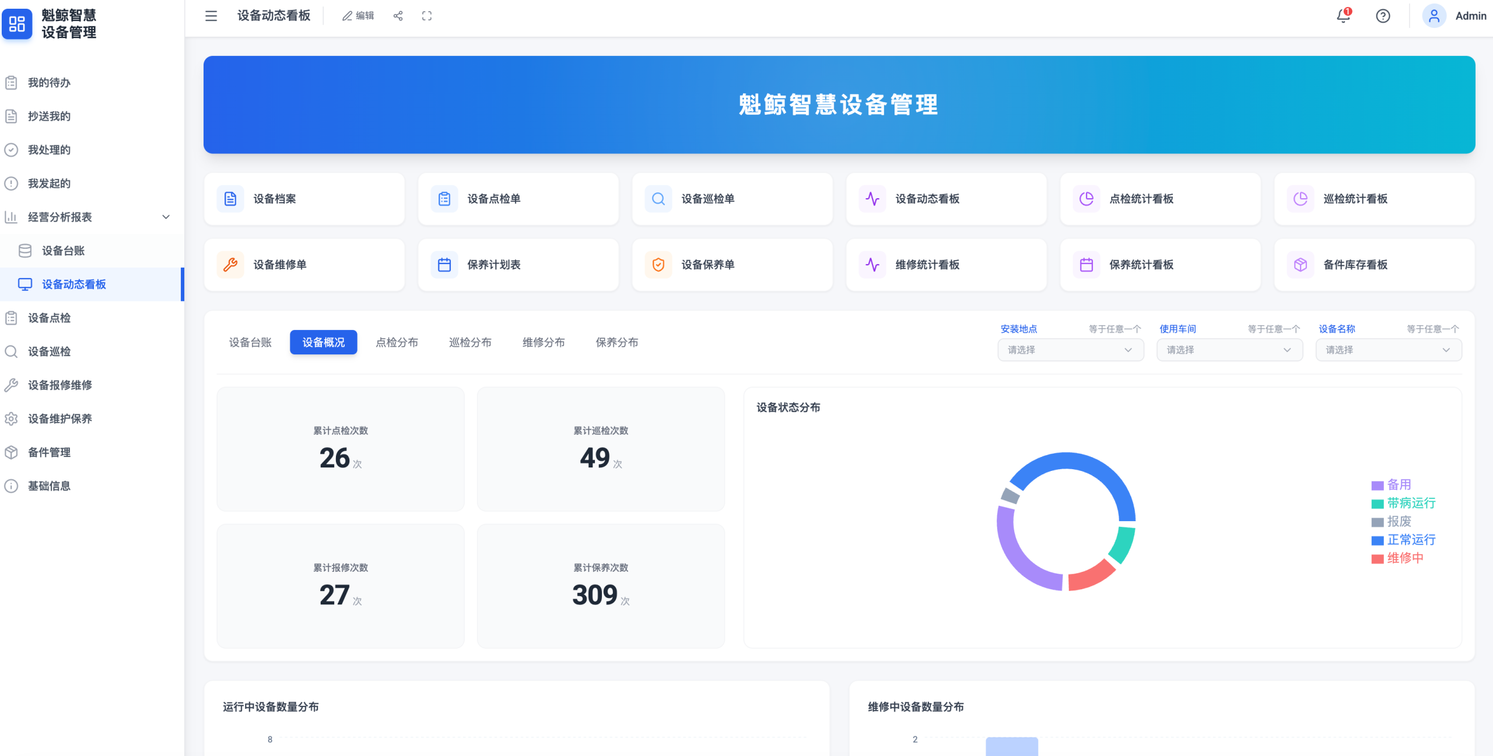1493x756 pixels.
Task: Switch to the 保养分布 tab
Action: (617, 342)
